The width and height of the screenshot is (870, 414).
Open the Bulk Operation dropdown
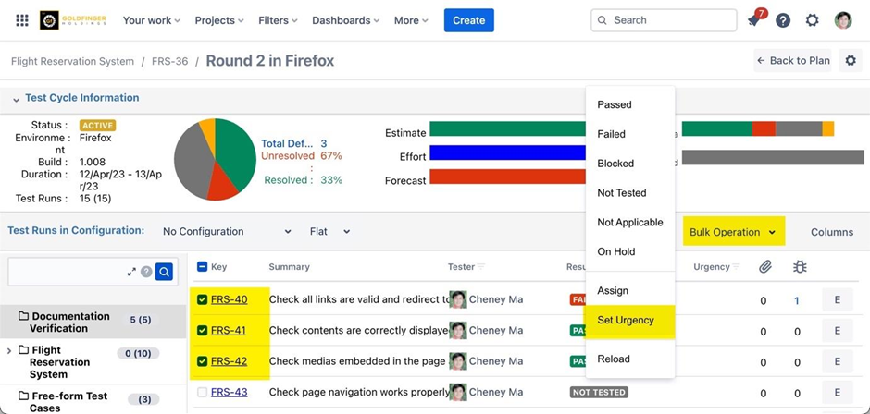(x=733, y=232)
